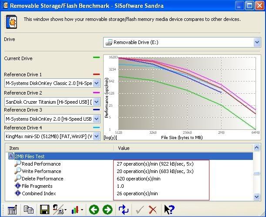Image resolution: width=266 pixels, height=217 pixels.
Task: Click the results list scrollbar down arrow
Action: pyautogui.click(x=257, y=197)
